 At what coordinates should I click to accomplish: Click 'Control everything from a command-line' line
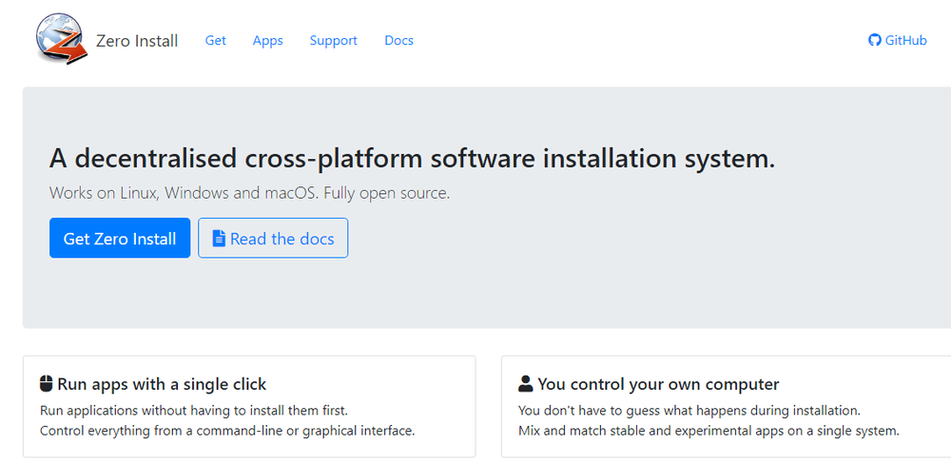point(227,432)
